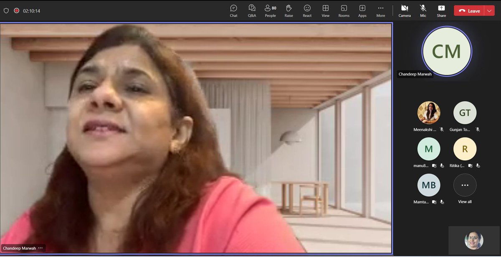501x257 pixels.
Task: Click Meenakshi's mute status toggle
Action: pyautogui.click(x=441, y=130)
